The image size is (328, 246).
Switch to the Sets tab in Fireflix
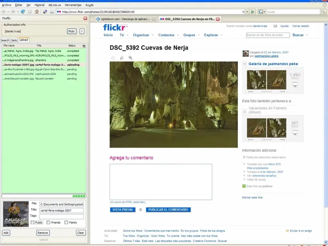click(14, 40)
